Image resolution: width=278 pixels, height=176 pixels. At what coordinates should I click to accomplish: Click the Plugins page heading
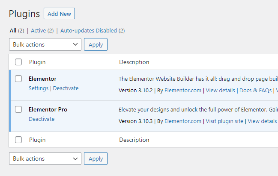tap(24, 14)
